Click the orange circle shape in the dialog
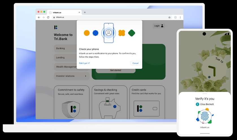The width and height of the screenshot is (237, 140). (x=87, y=33)
